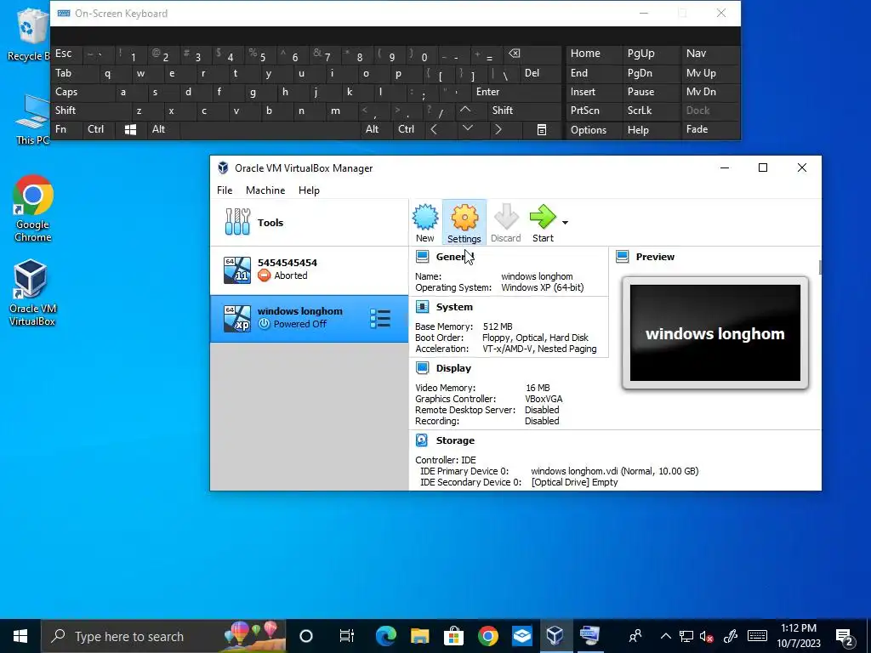The image size is (871, 653).
Task: Toggle the left Alt key
Action: 162,129
